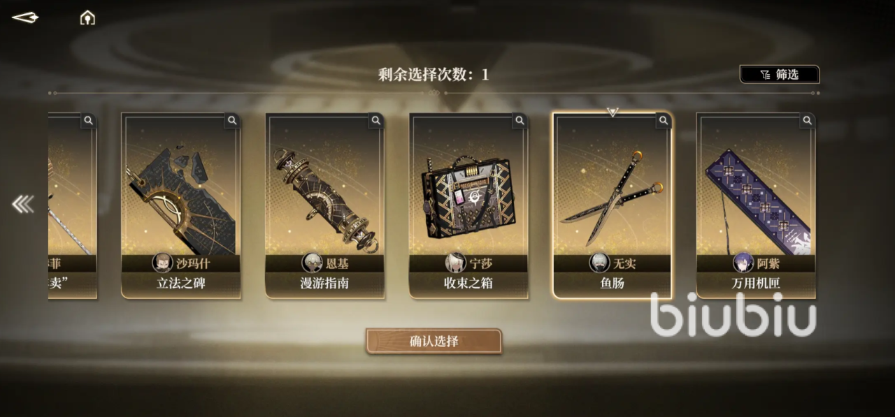Open magnifier preview on 立法之碑 card
Screen dimensions: 895x417
[232, 120]
